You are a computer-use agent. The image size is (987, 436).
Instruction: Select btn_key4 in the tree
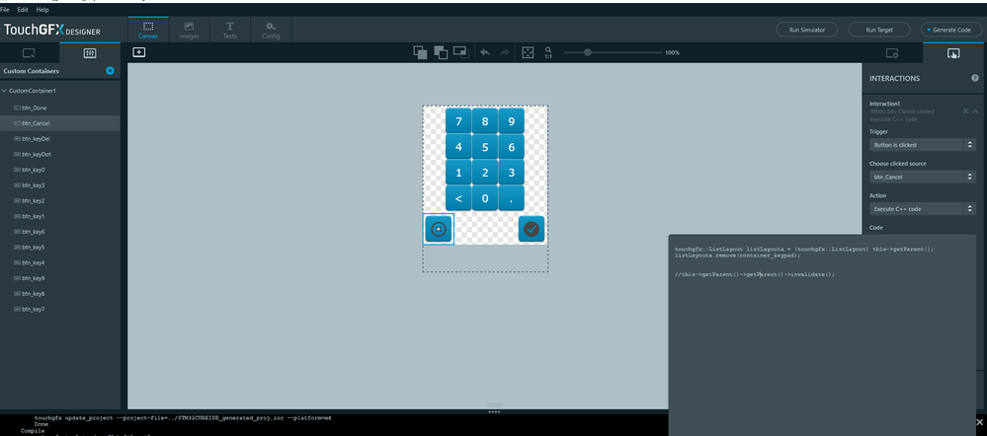pyautogui.click(x=60, y=262)
